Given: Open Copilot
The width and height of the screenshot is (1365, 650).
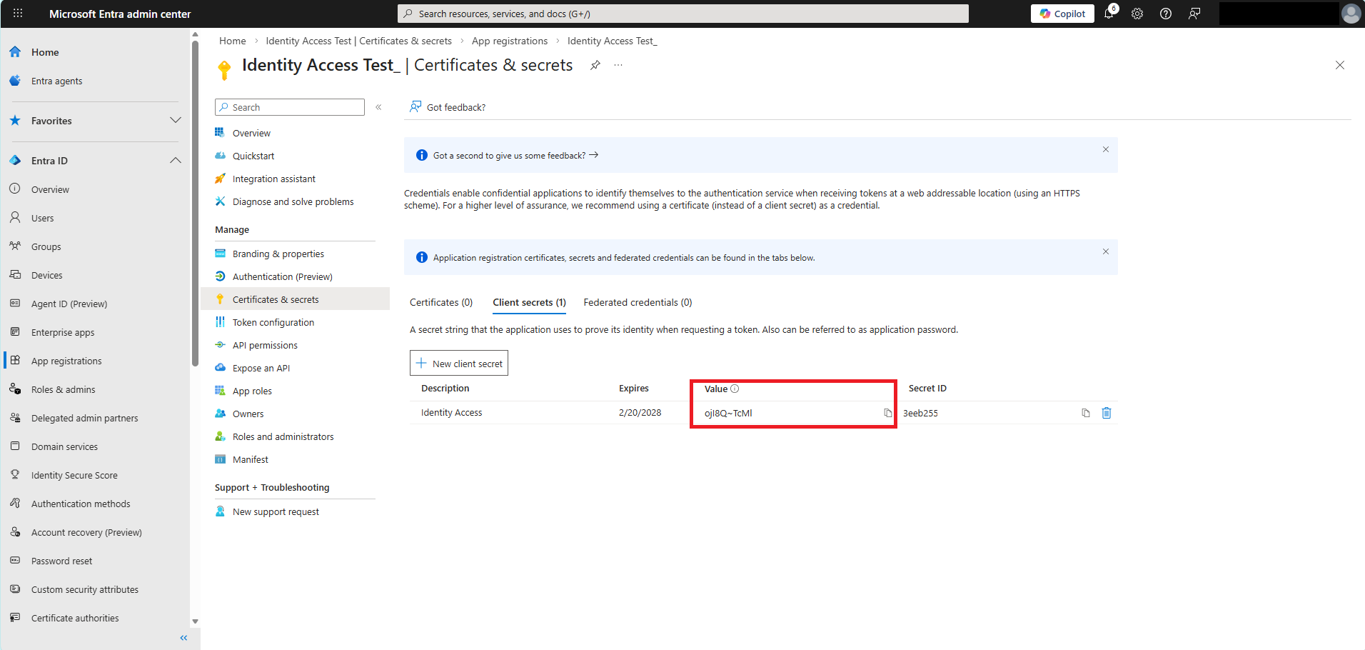Looking at the screenshot, I should (1062, 14).
